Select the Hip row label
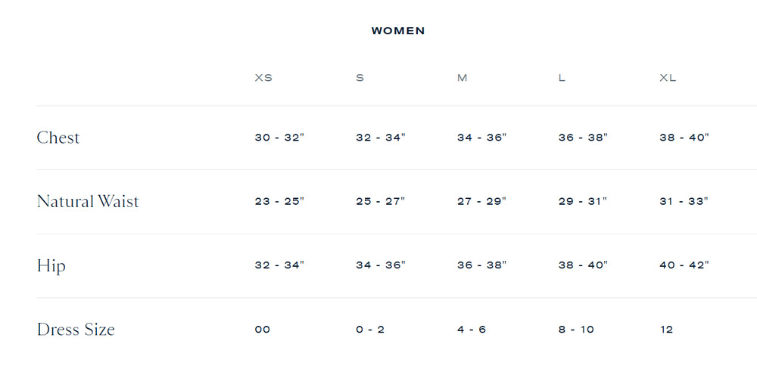 click(x=51, y=266)
